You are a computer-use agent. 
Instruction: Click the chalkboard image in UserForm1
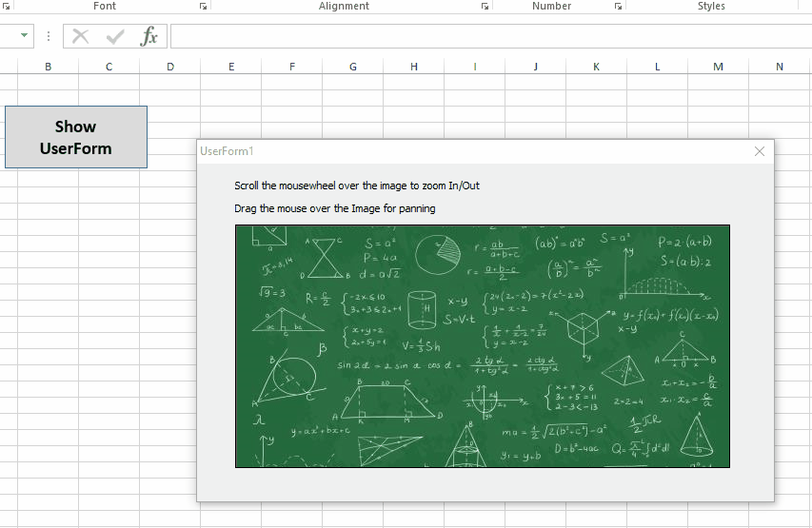coord(482,346)
